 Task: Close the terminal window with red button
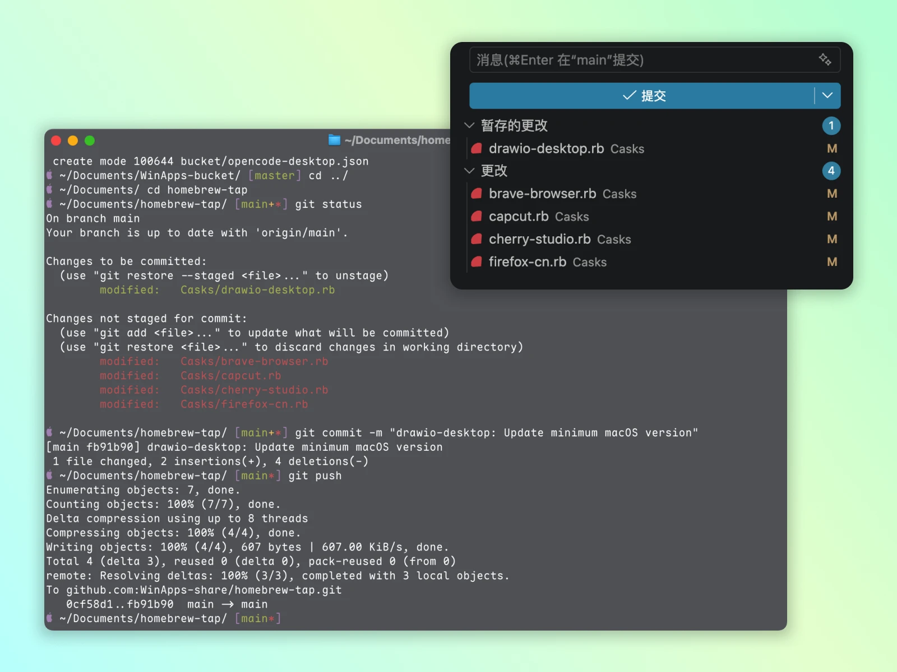pos(56,141)
